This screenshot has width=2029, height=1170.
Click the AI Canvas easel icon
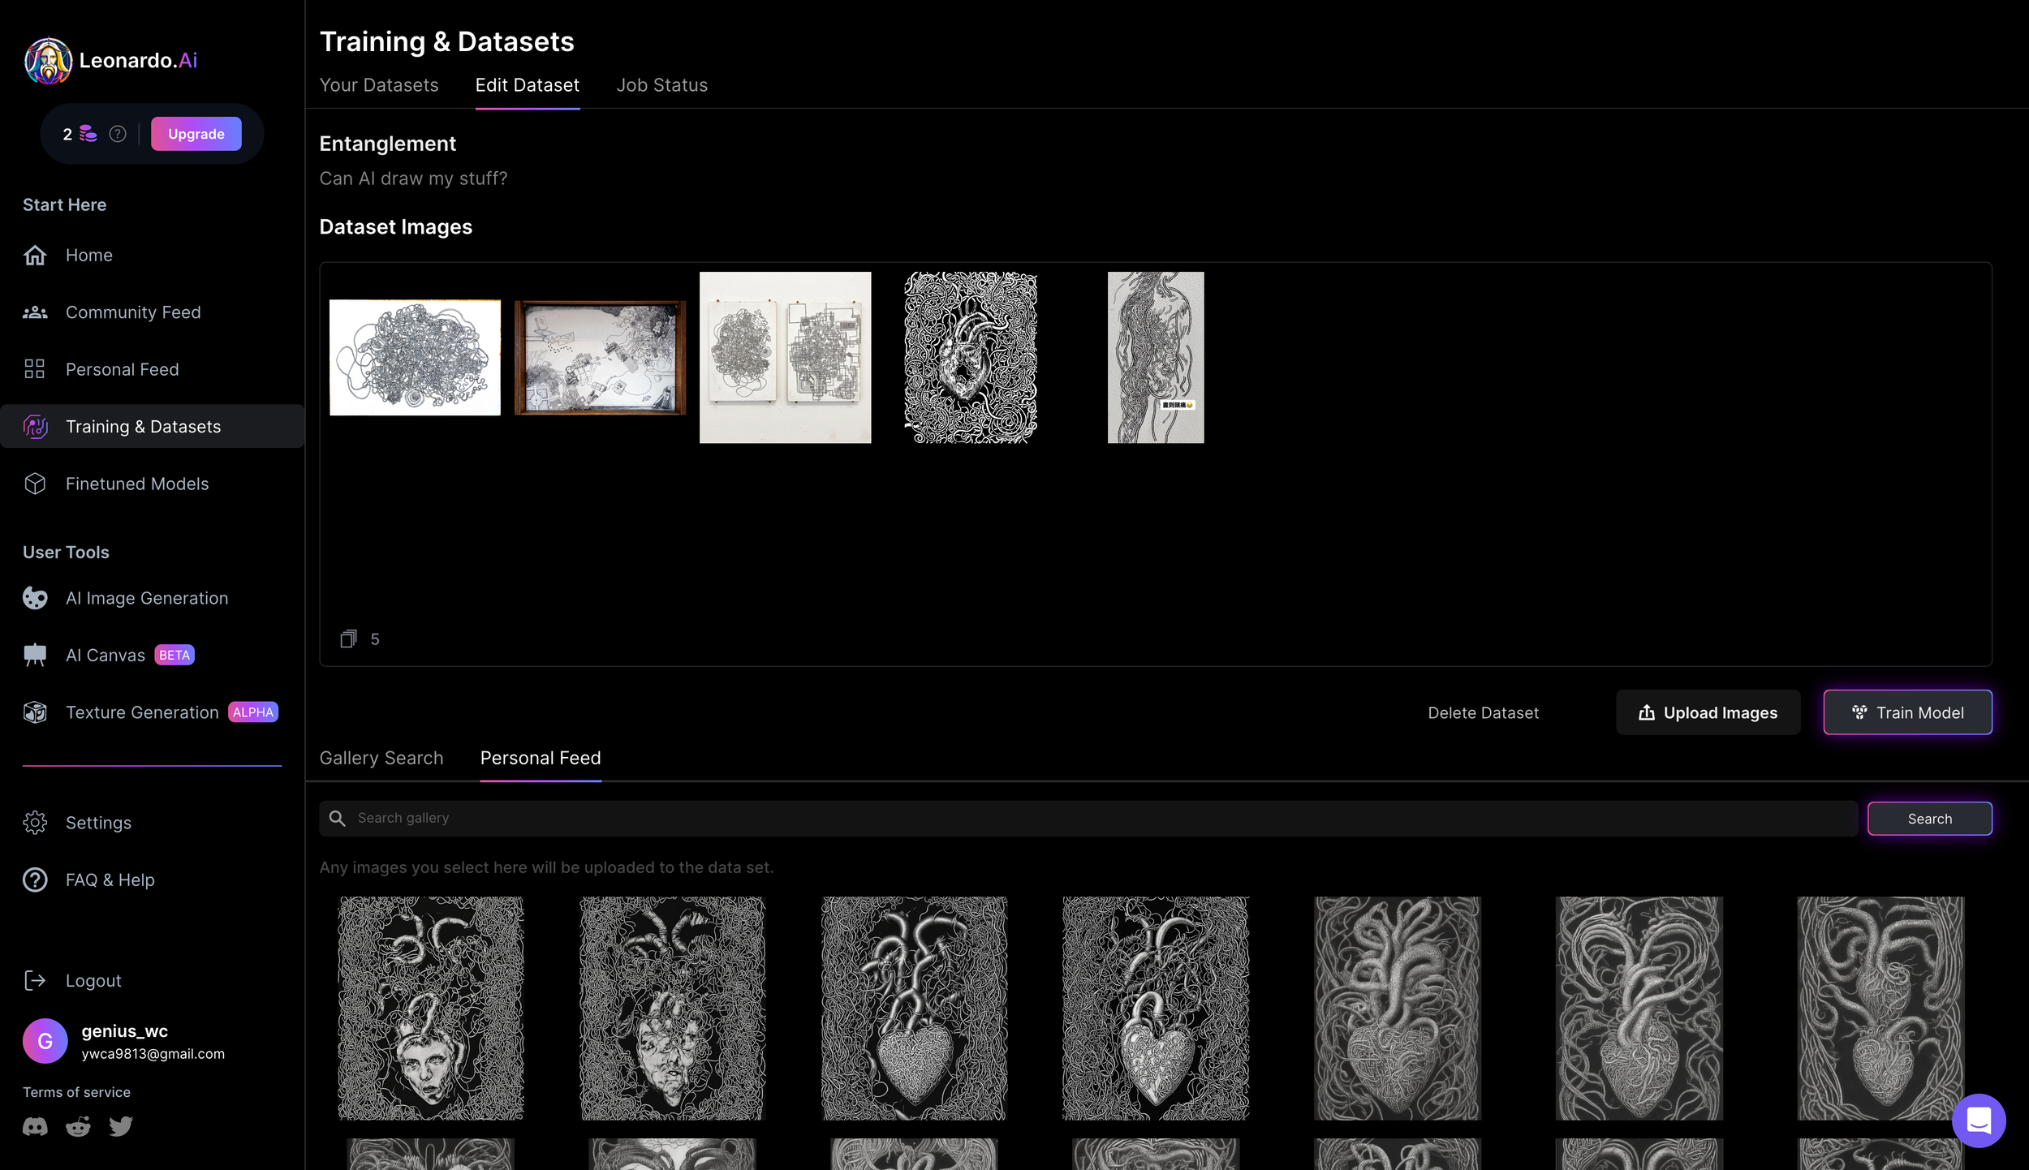pos(35,655)
